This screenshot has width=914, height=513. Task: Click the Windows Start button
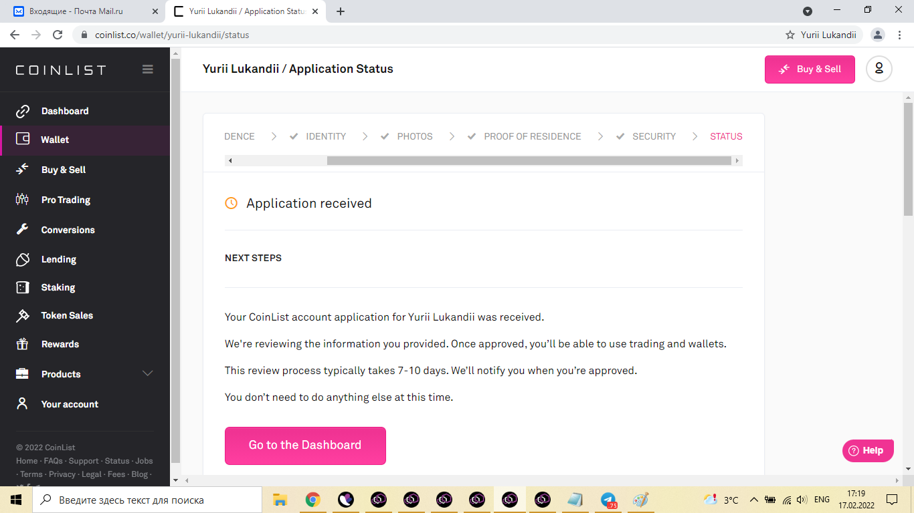(16, 500)
